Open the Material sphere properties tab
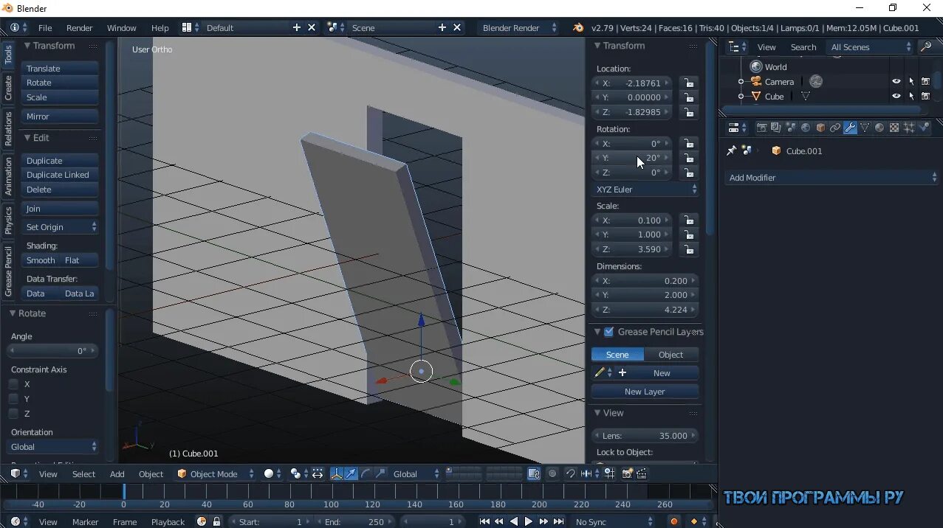943x528 pixels. click(x=879, y=128)
